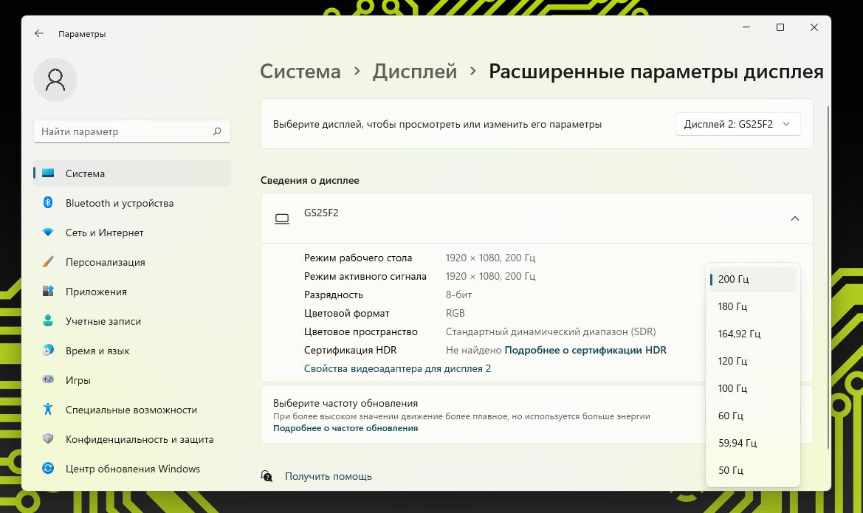Click the Bluetooth и устройства icon
Screen dimensions: 863x513
click(x=48, y=203)
